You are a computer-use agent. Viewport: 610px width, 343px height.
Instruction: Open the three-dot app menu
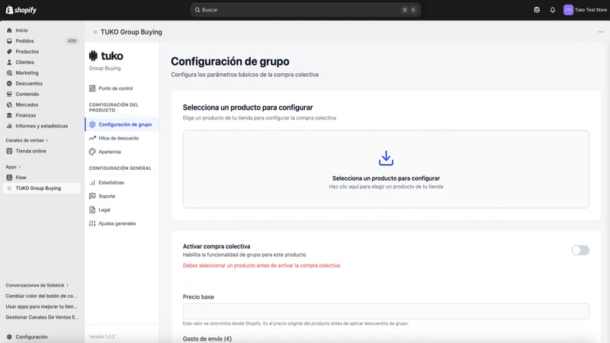(600, 32)
